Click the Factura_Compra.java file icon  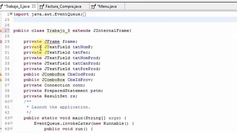(41, 7)
